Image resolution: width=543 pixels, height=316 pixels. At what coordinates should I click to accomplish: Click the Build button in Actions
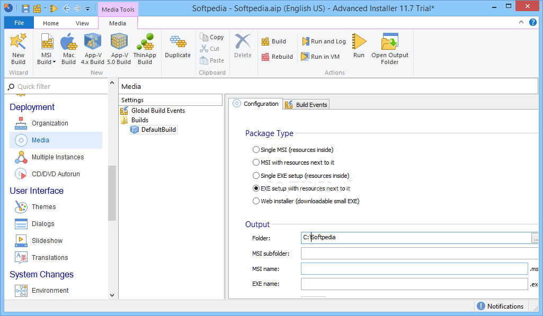coord(274,41)
